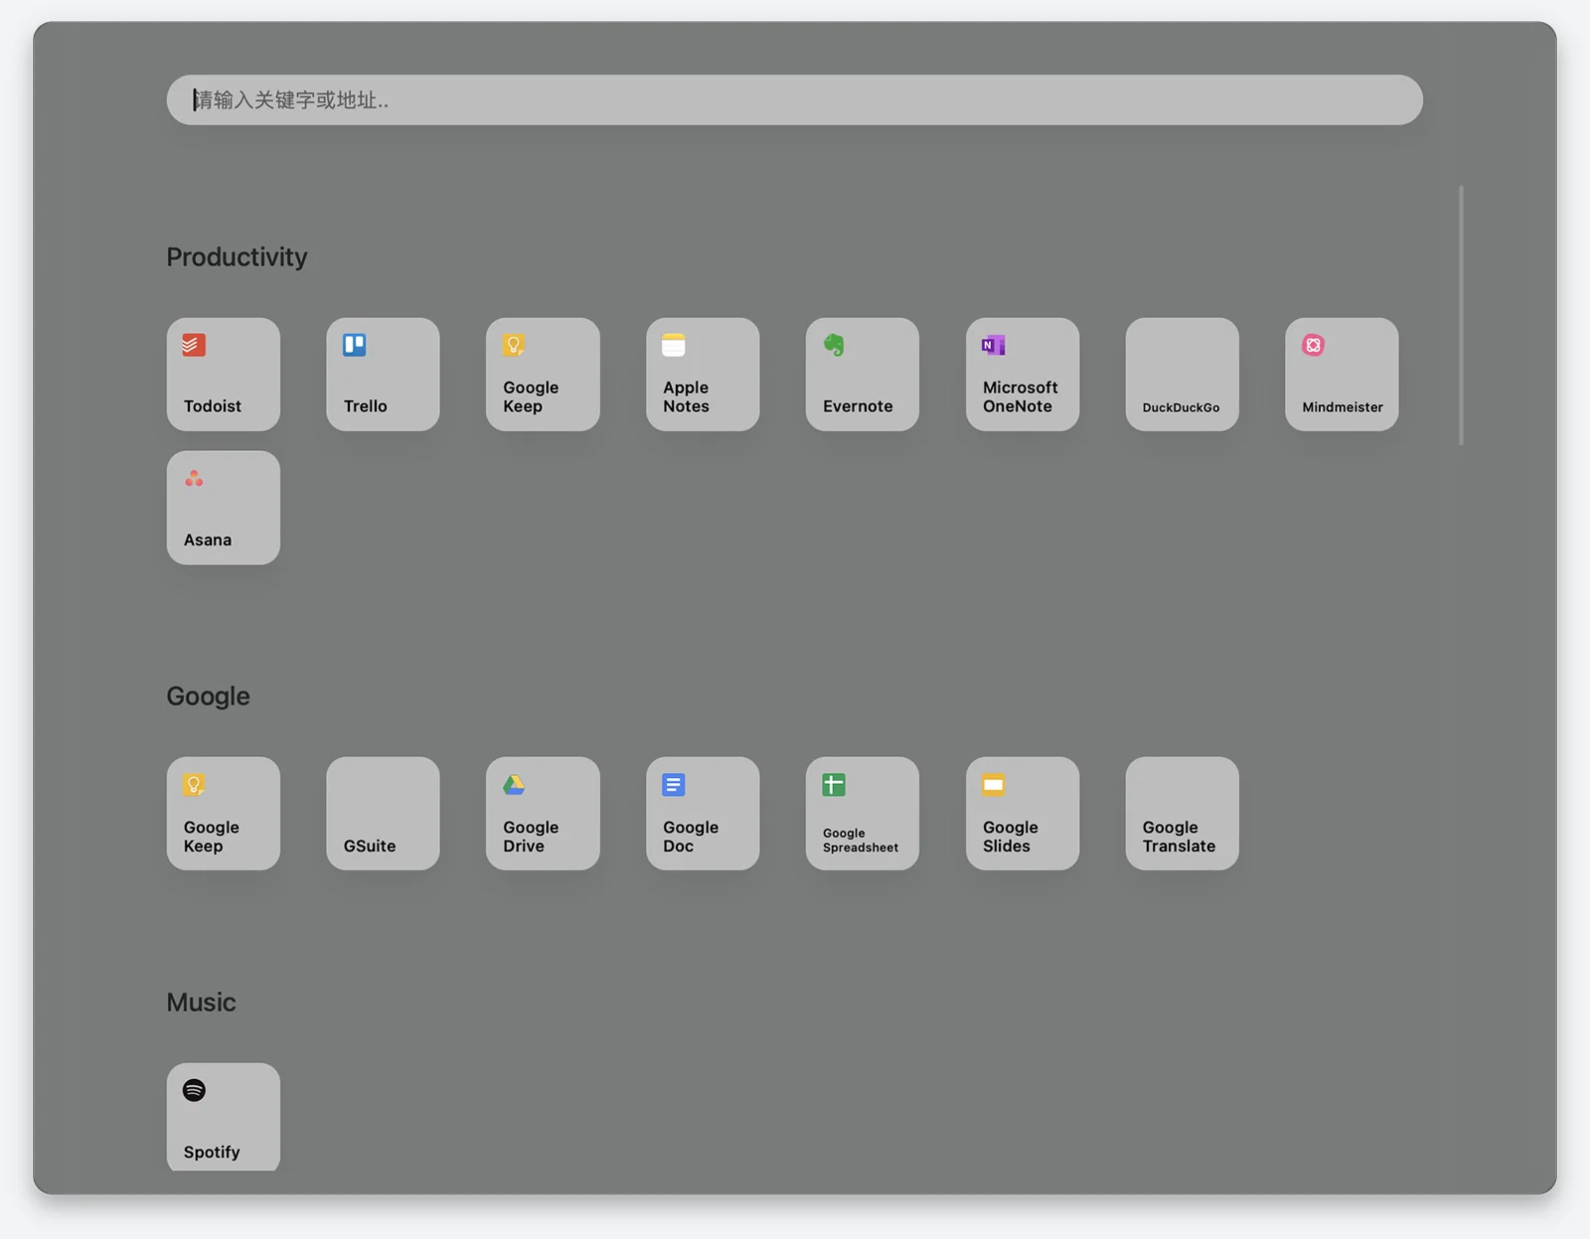Click the Spotify label text

point(212,1153)
